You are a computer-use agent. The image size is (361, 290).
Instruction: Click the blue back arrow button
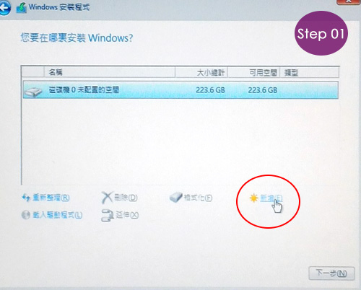[4, 8]
